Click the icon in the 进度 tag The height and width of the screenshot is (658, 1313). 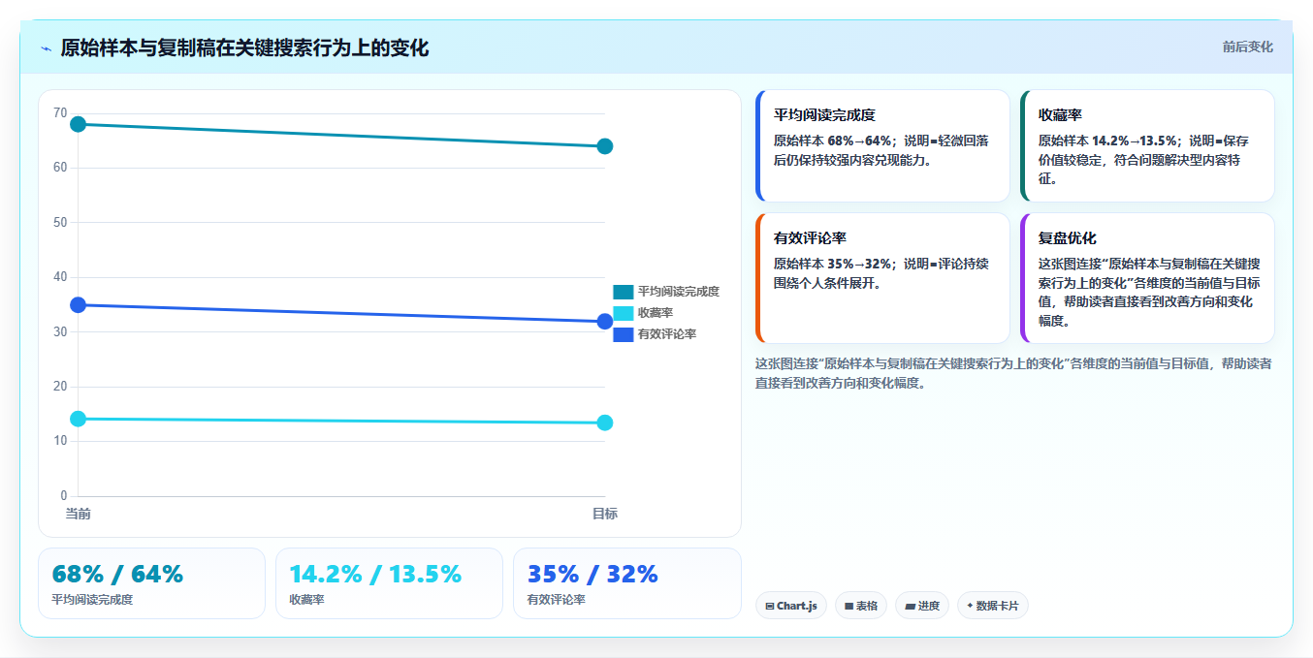point(910,607)
